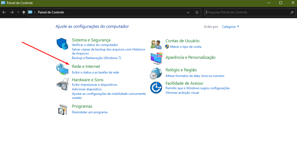
Task: Open Hardware e Sons category
Action: pyautogui.click(x=88, y=80)
